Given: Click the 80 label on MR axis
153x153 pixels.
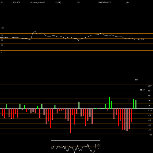Looking at the screenshot, I should [149, 91].
